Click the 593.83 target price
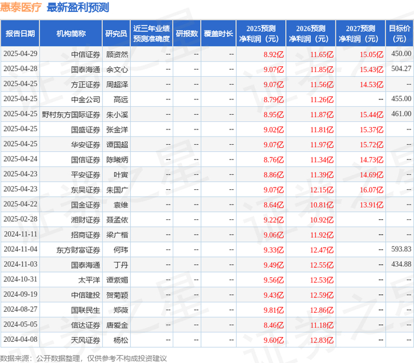 [402, 249]
